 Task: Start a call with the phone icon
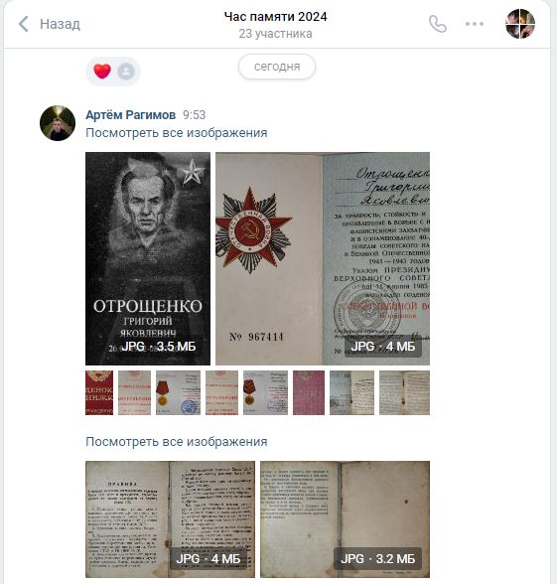pyautogui.click(x=438, y=24)
